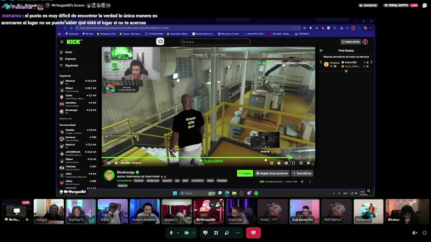Image resolution: width=431 pixels, height=242 pixels.
Task: Click the Suscribirse button
Action: pyautogui.click(x=302, y=173)
